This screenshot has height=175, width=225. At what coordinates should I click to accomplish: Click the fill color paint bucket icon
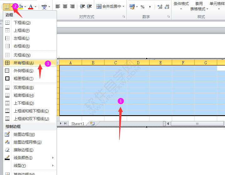[21, 7]
